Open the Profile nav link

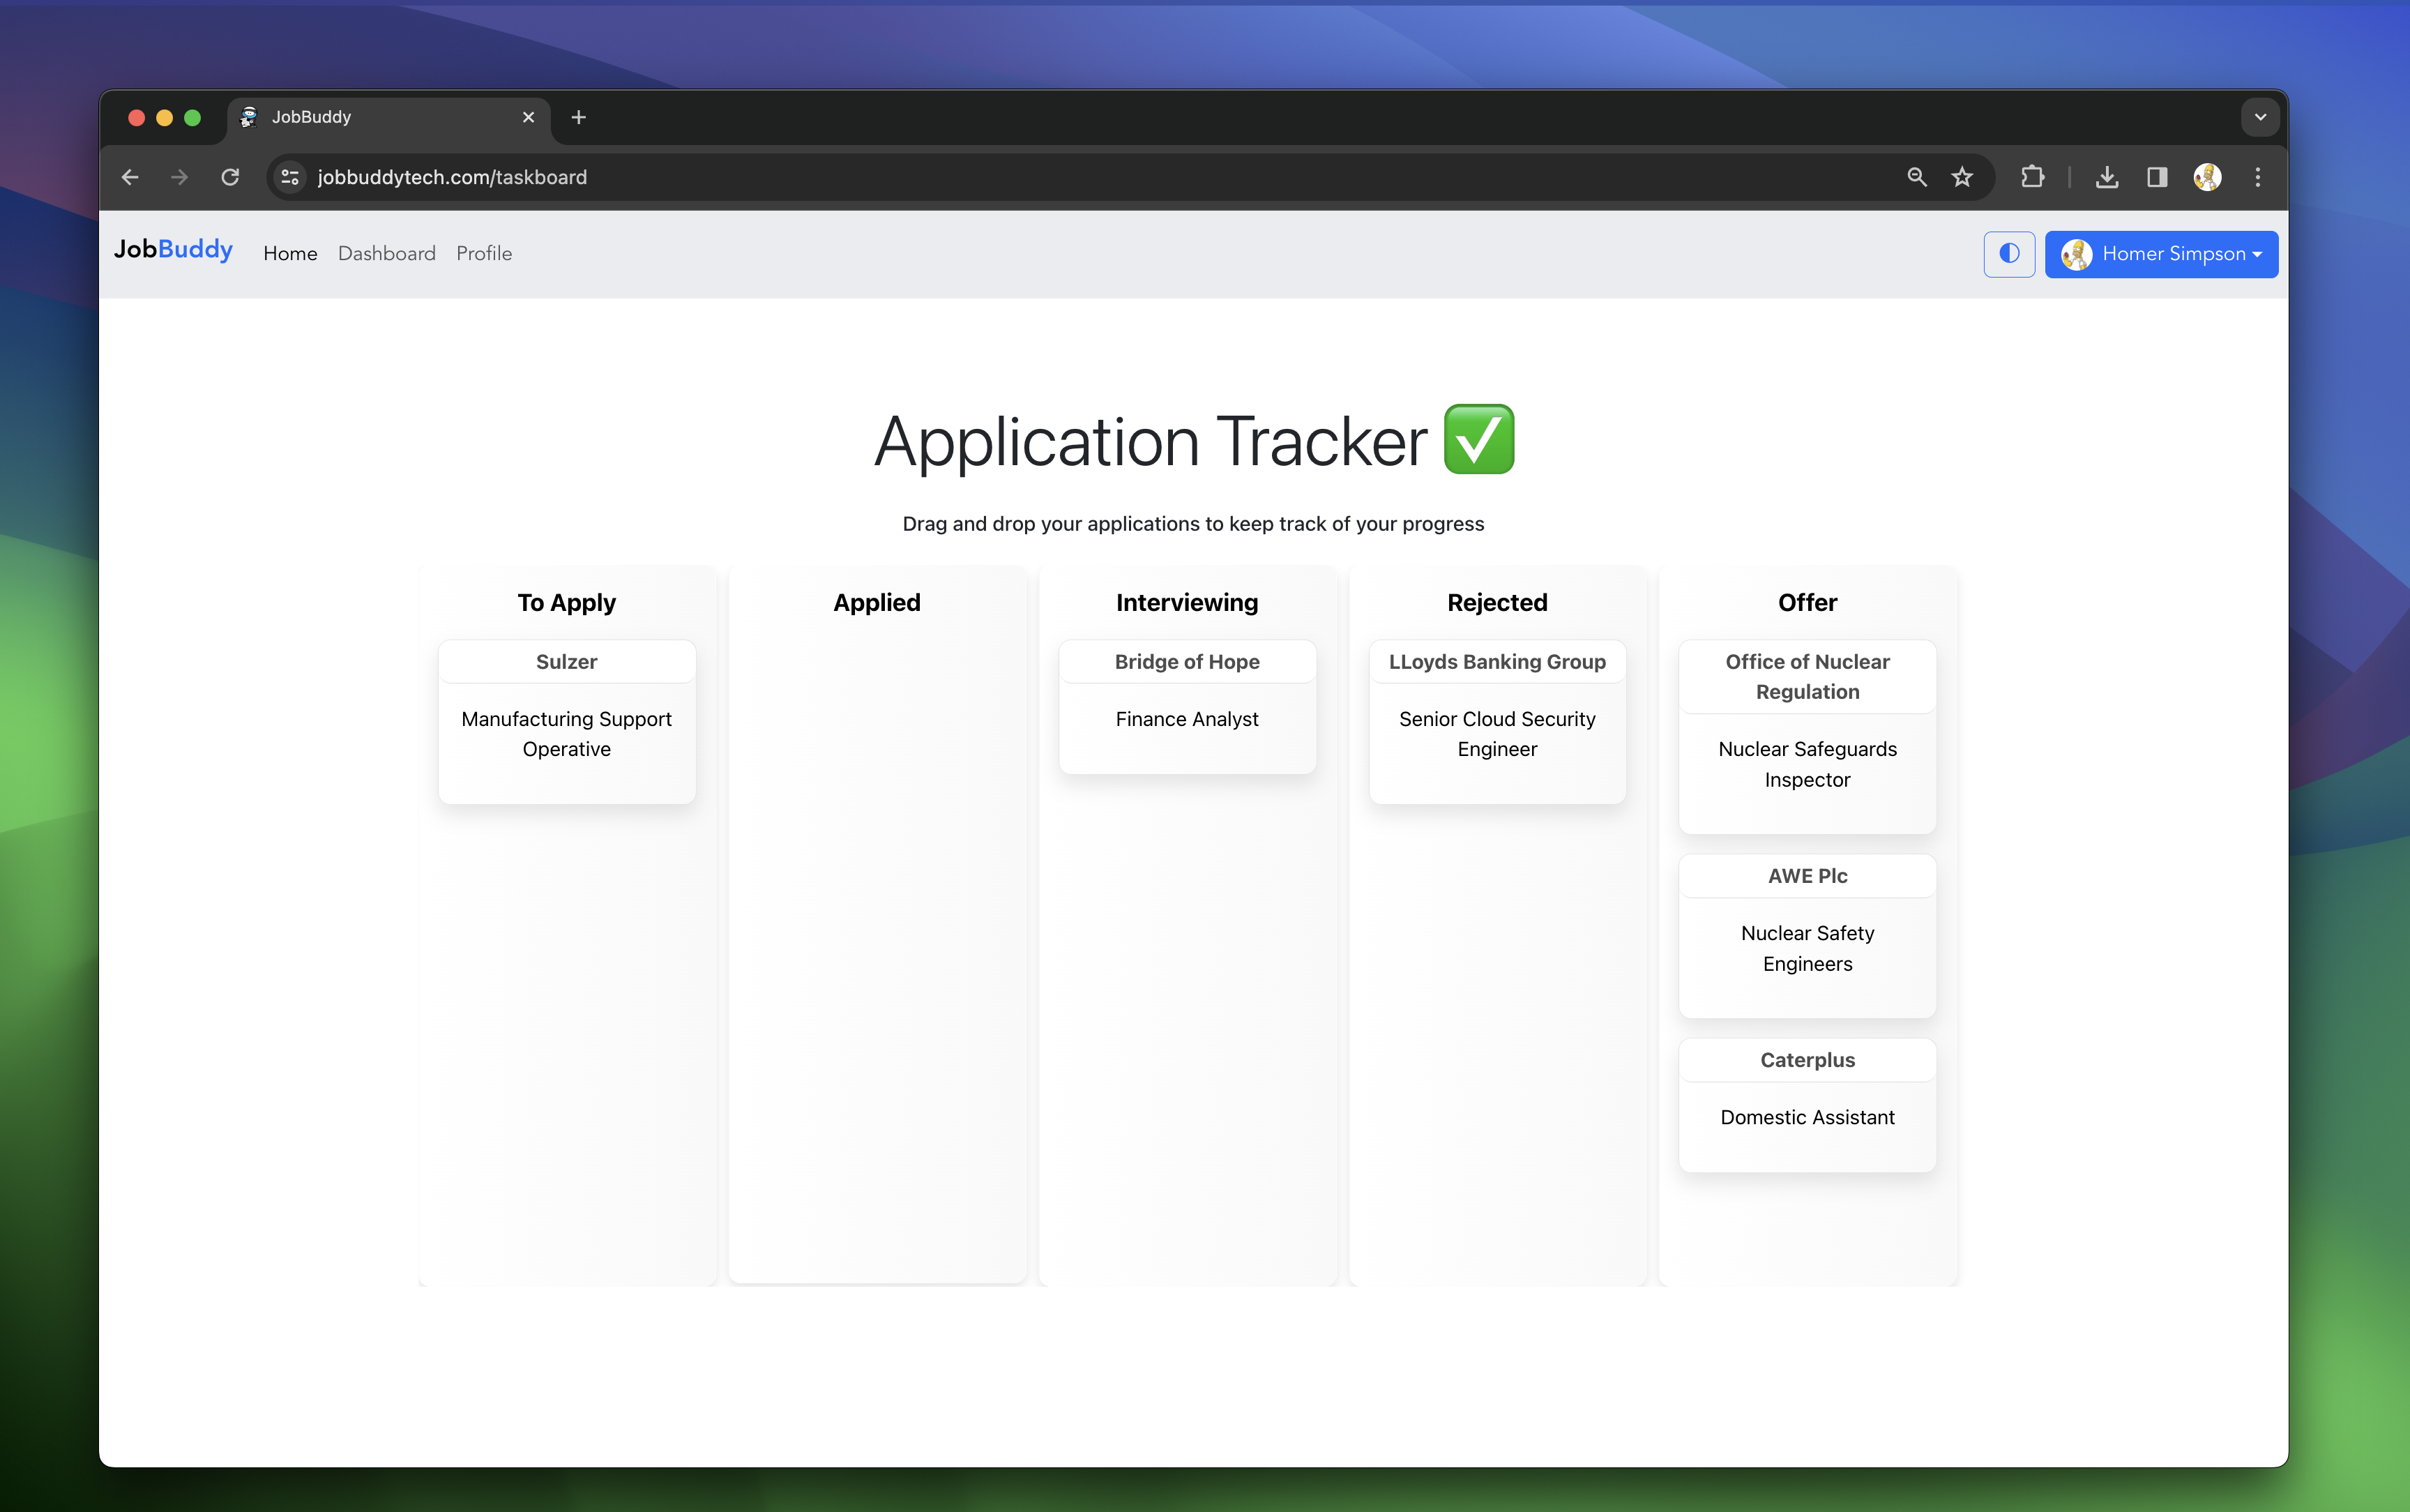pos(484,254)
